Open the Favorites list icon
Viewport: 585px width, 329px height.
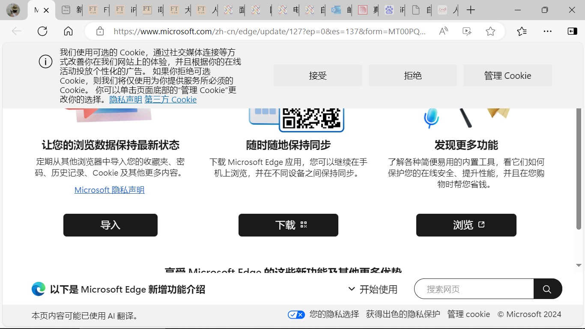coord(522,31)
